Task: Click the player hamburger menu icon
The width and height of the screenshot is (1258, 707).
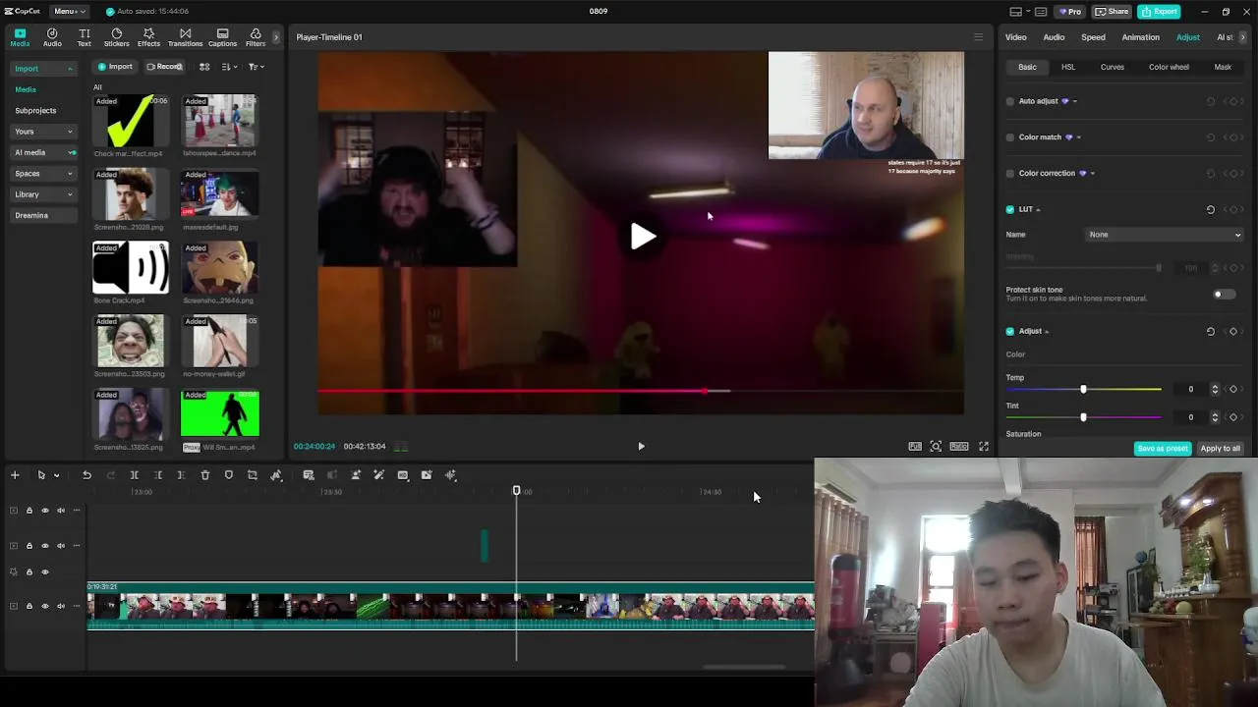Action: tap(978, 37)
